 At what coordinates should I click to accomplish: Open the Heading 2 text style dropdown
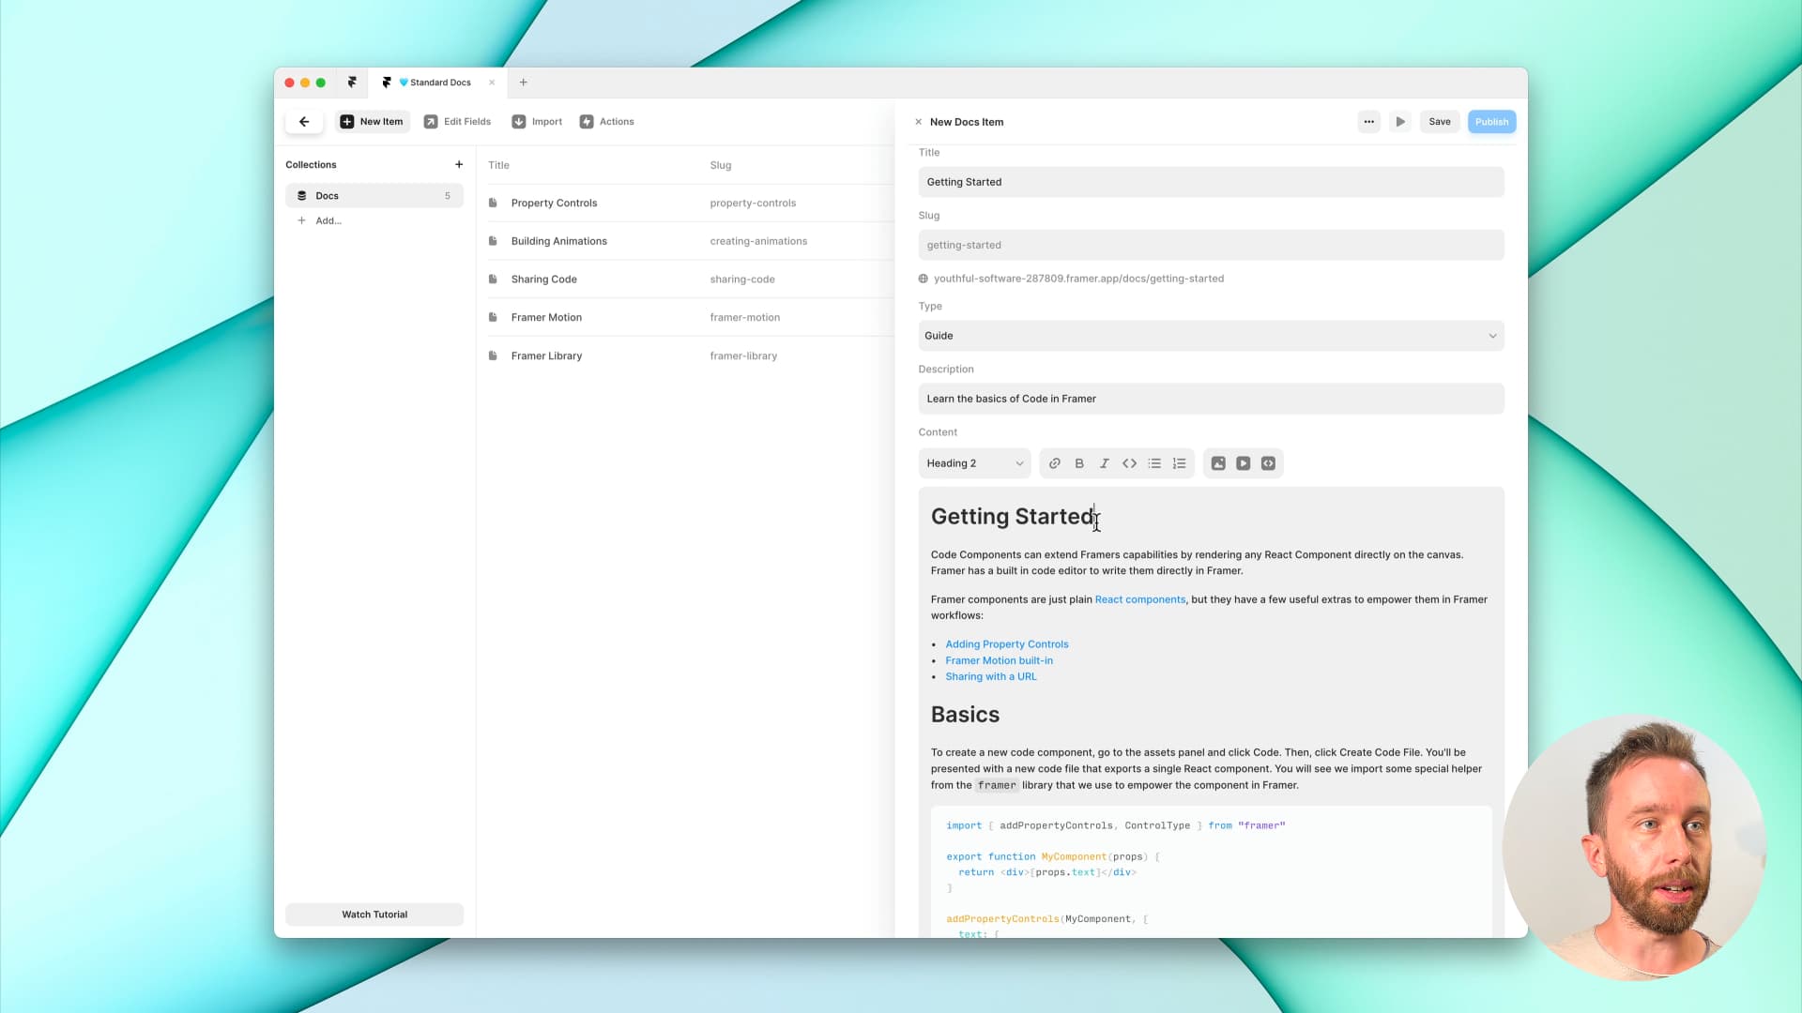coord(974,463)
